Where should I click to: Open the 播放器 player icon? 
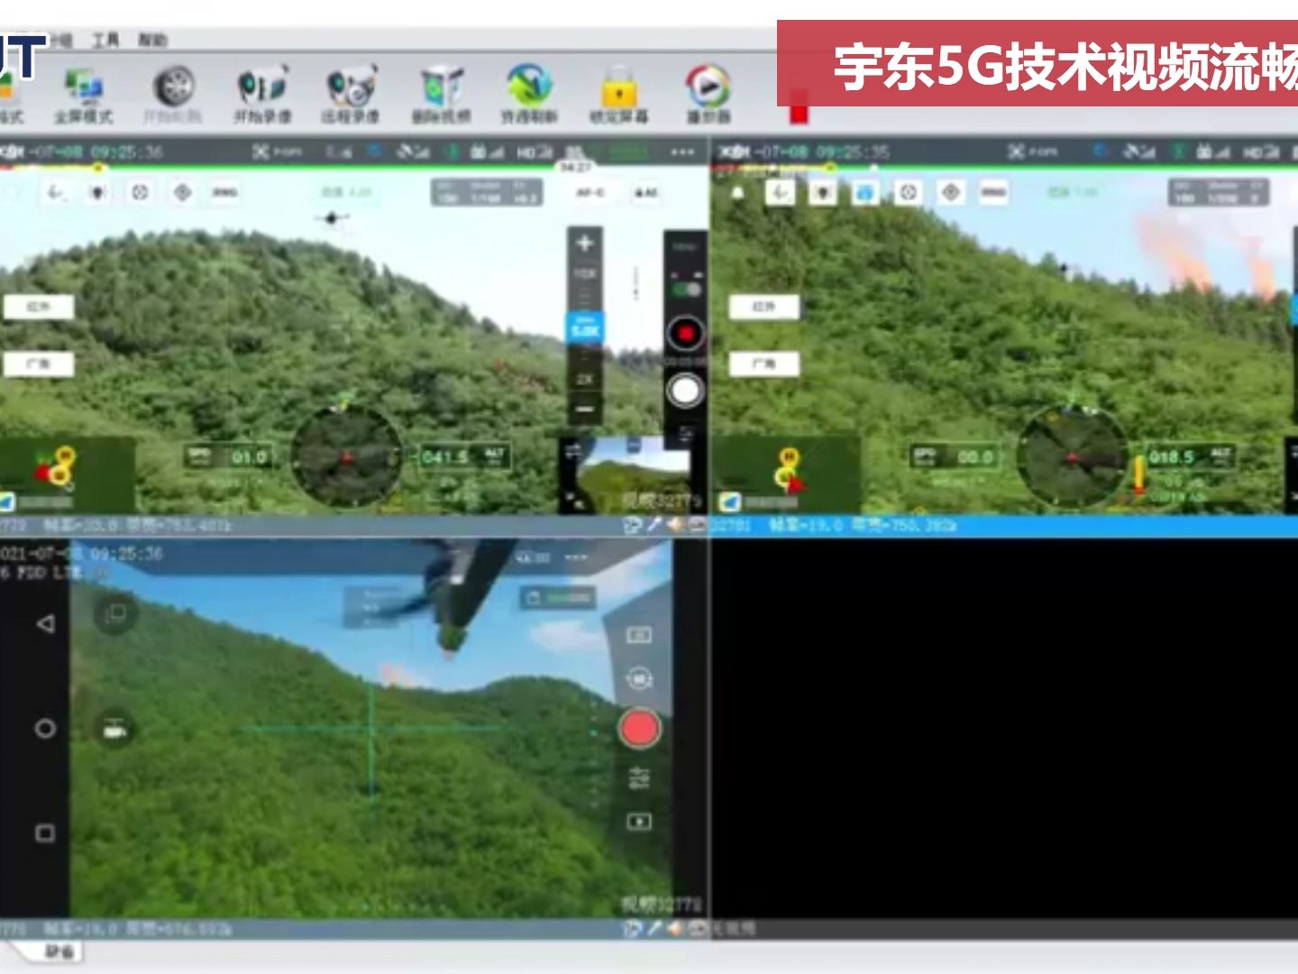click(707, 86)
